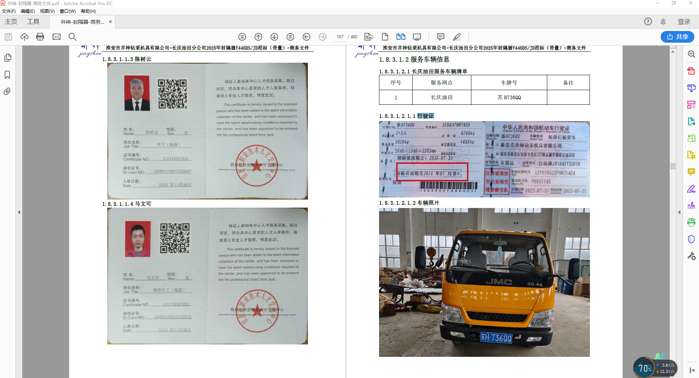Switch to the 工具 tab
Viewport: 699px width, 378px height.
pyautogui.click(x=33, y=22)
